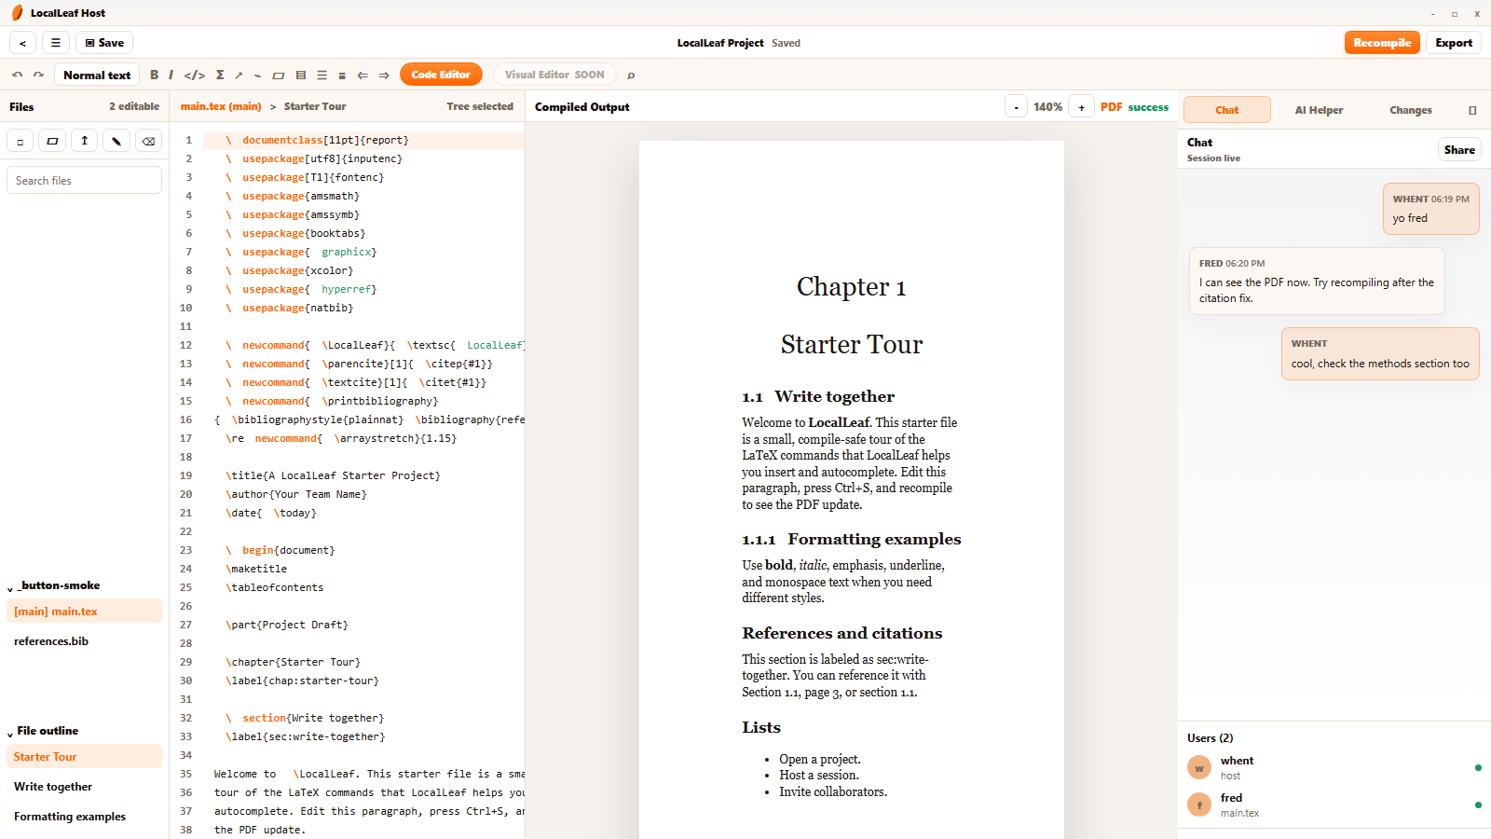Open the Changes tab
Viewport: 1491px width, 839px height.
(1411, 110)
